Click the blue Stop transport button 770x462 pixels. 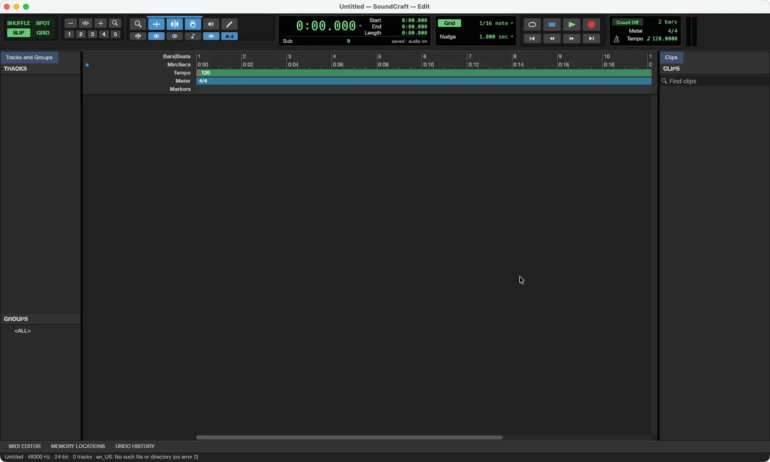(x=552, y=25)
